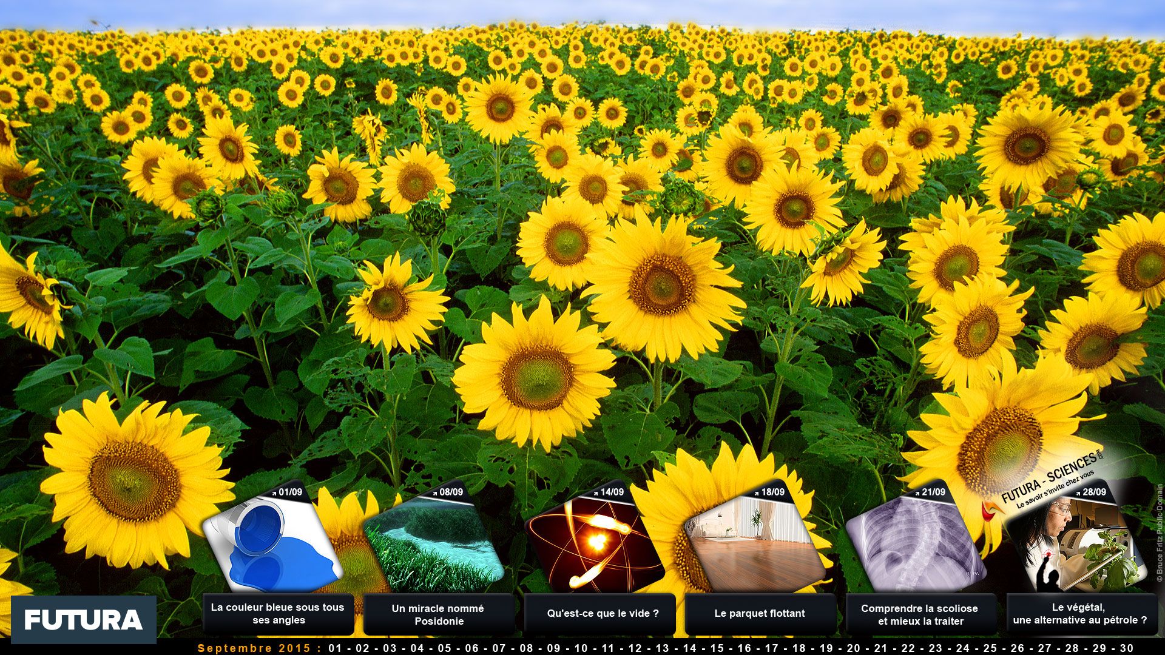Open the Posidonie seagrass thumbnail
The image size is (1165, 655).
pos(434,545)
